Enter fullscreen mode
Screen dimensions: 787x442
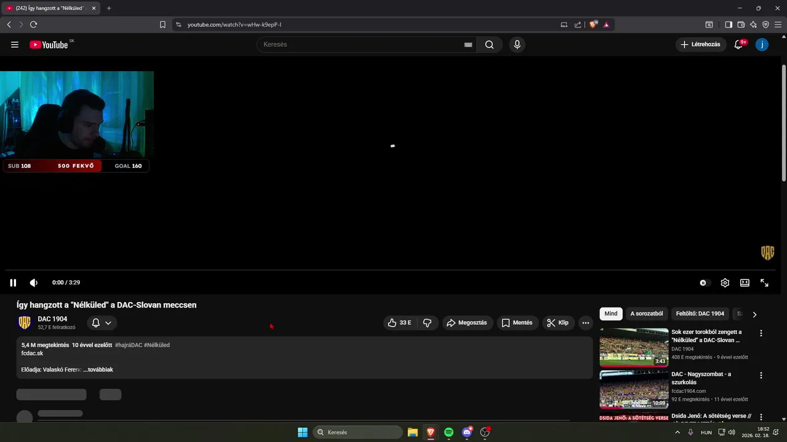tap(764, 282)
